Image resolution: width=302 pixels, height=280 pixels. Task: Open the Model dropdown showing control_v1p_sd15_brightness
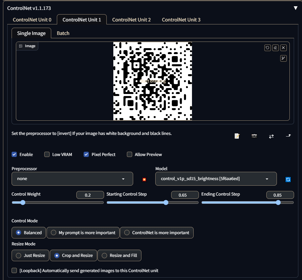(216, 179)
